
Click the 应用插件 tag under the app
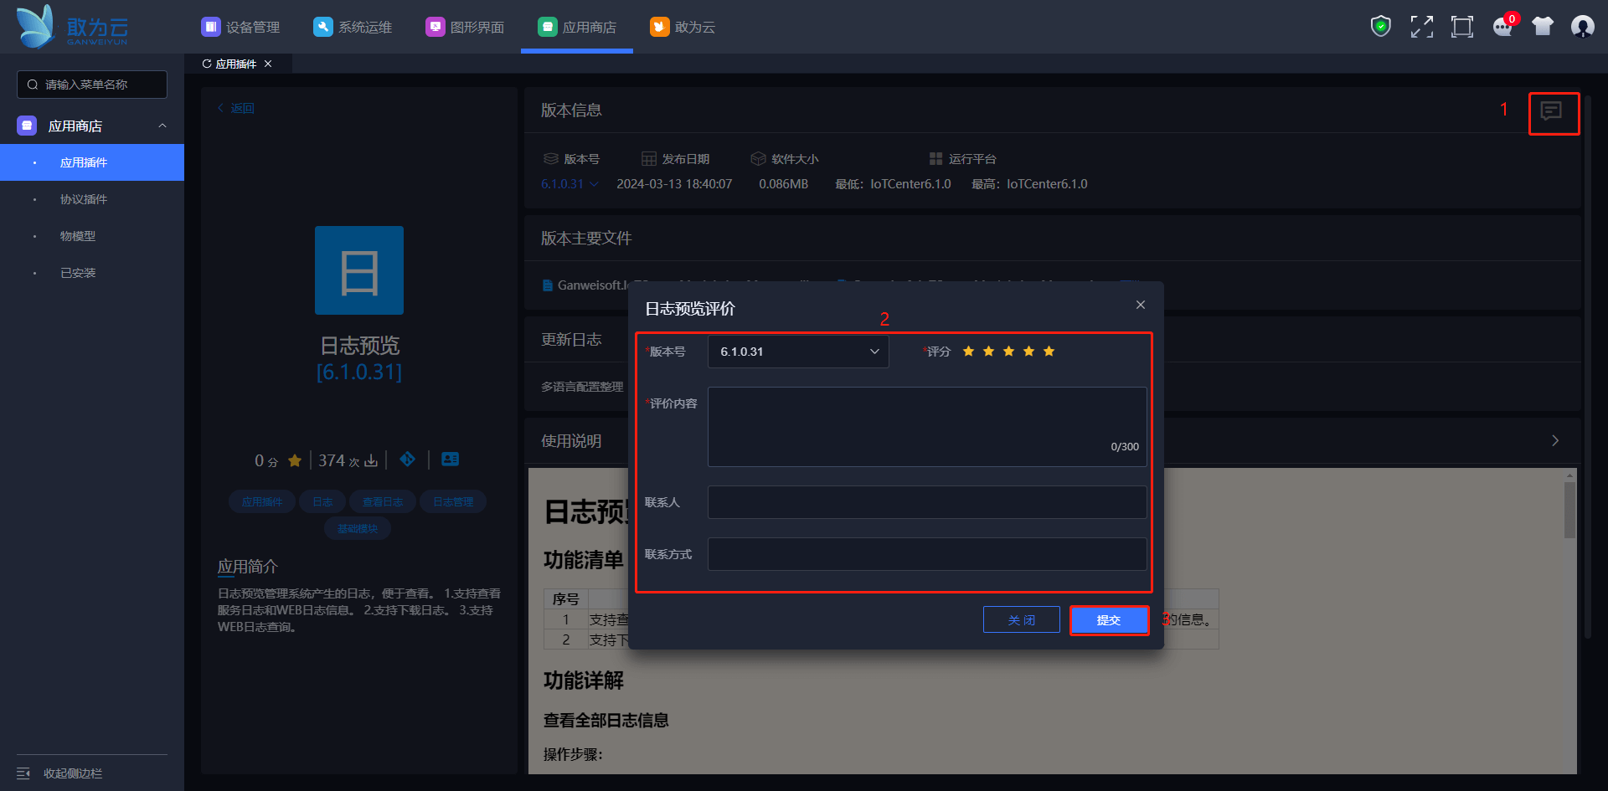point(262,501)
